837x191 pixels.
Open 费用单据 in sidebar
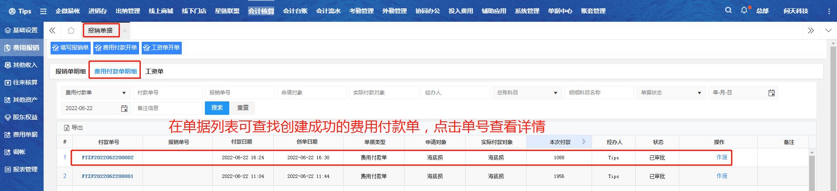click(22, 135)
